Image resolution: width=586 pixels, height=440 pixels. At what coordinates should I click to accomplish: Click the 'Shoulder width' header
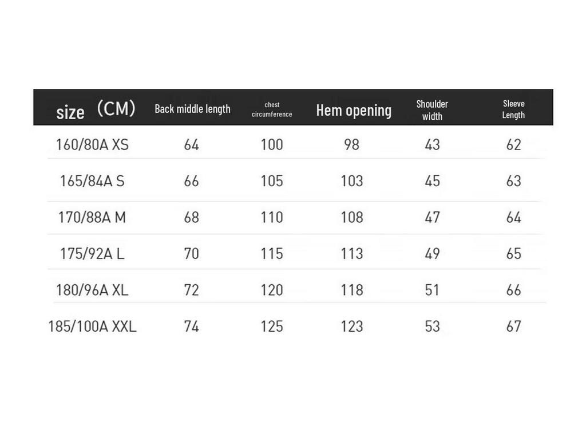coord(432,109)
